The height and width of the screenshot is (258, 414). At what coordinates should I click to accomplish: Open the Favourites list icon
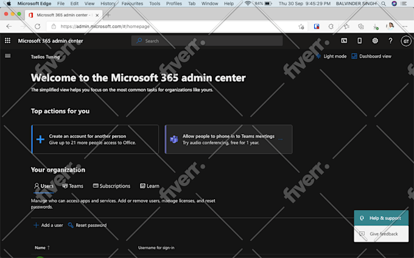[346, 26]
